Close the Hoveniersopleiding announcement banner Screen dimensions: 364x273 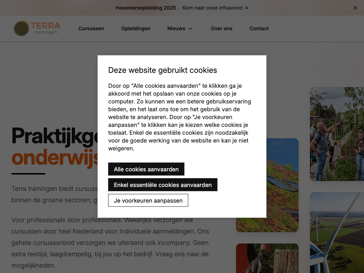point(355,8)
